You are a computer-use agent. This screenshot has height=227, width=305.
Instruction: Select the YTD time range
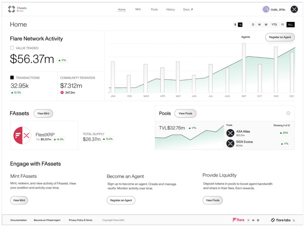[x=274, y=25]
